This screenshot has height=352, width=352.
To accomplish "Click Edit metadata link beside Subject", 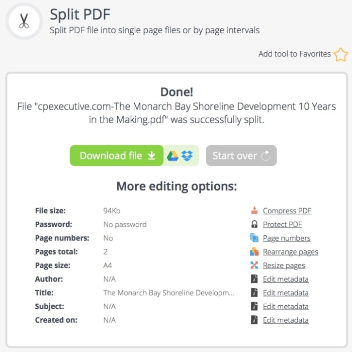I will coord(285,306).
